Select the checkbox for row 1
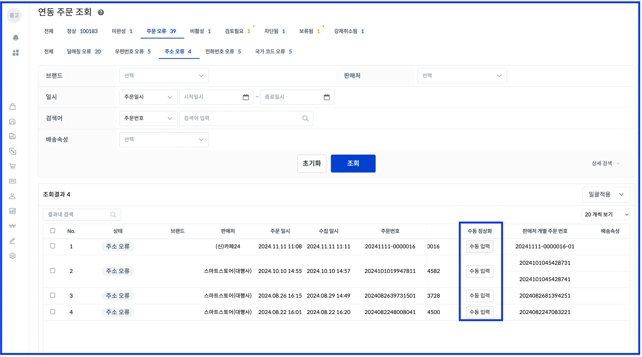 coord(53,246)
